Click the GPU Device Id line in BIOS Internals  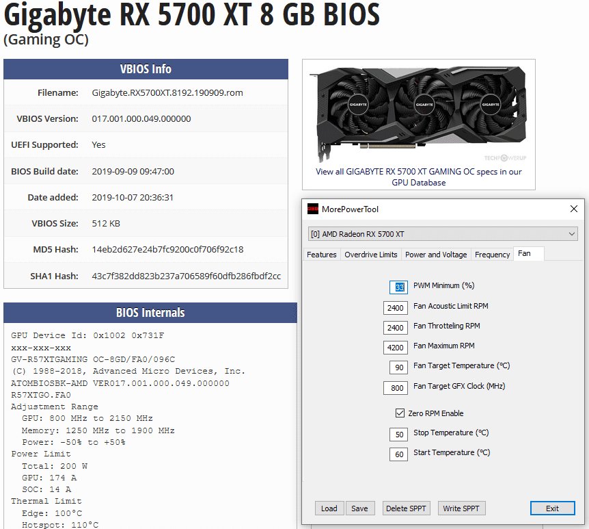pyautogui.click(x=87, y=335)
